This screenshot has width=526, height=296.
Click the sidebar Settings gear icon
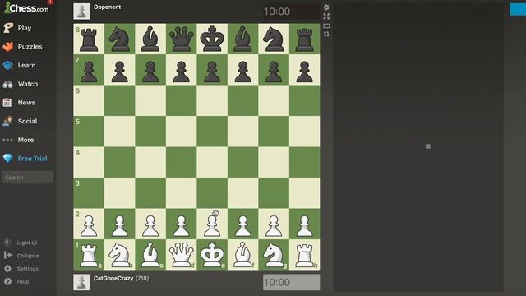pyautogui.click(x=7, y=269)
